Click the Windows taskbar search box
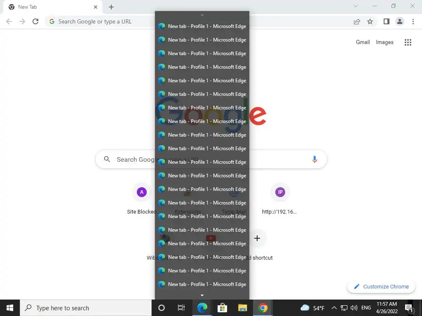The image size is (422, 316). (x=86, y=308)
